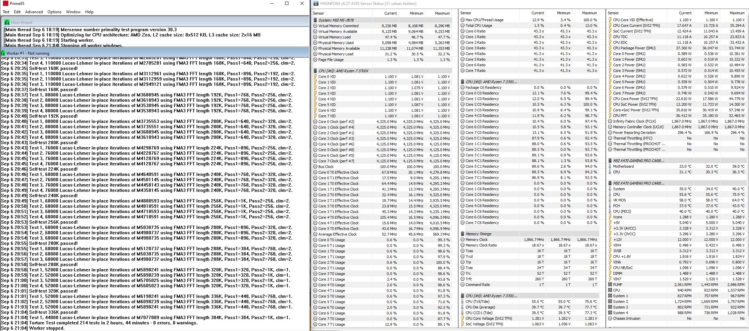Select the Command Rate row
The height and width of the screenshot is (331, 749).
coord(529,285)
